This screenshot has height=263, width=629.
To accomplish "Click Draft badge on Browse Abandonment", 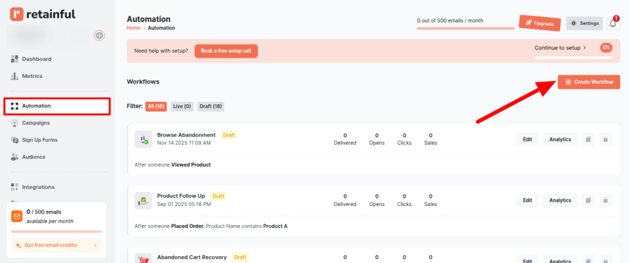I will click(x=229, y=135).
